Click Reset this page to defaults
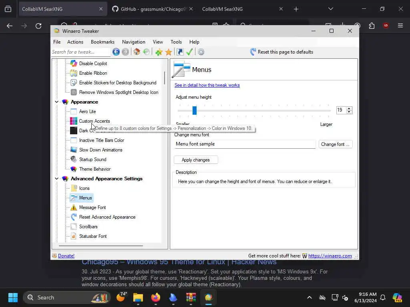Screen dimensions: 410x307 (x=285, y=52)
